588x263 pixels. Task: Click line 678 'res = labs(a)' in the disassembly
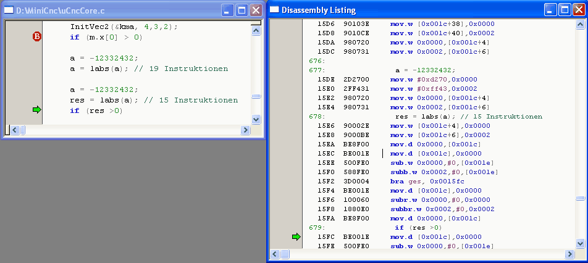coord(426,117)
